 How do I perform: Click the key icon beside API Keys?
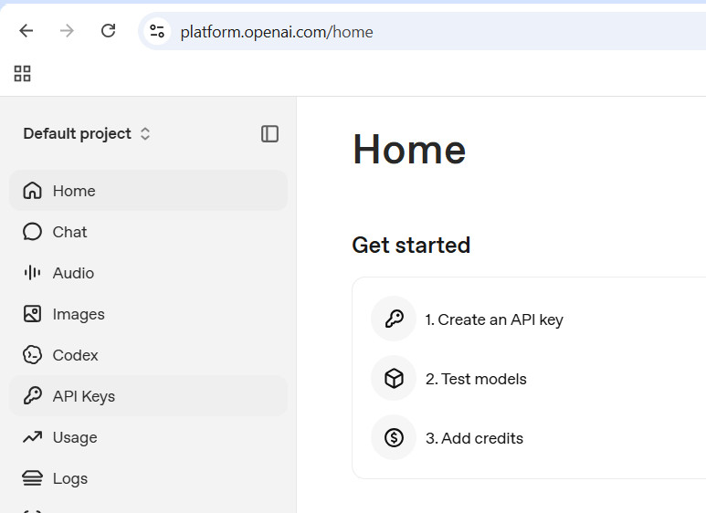pyautogui.click(x=32, y=396)
